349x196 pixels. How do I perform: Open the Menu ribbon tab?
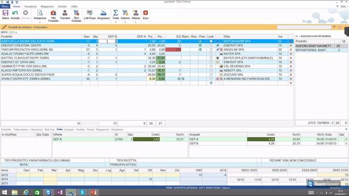[x=5, y=7]
